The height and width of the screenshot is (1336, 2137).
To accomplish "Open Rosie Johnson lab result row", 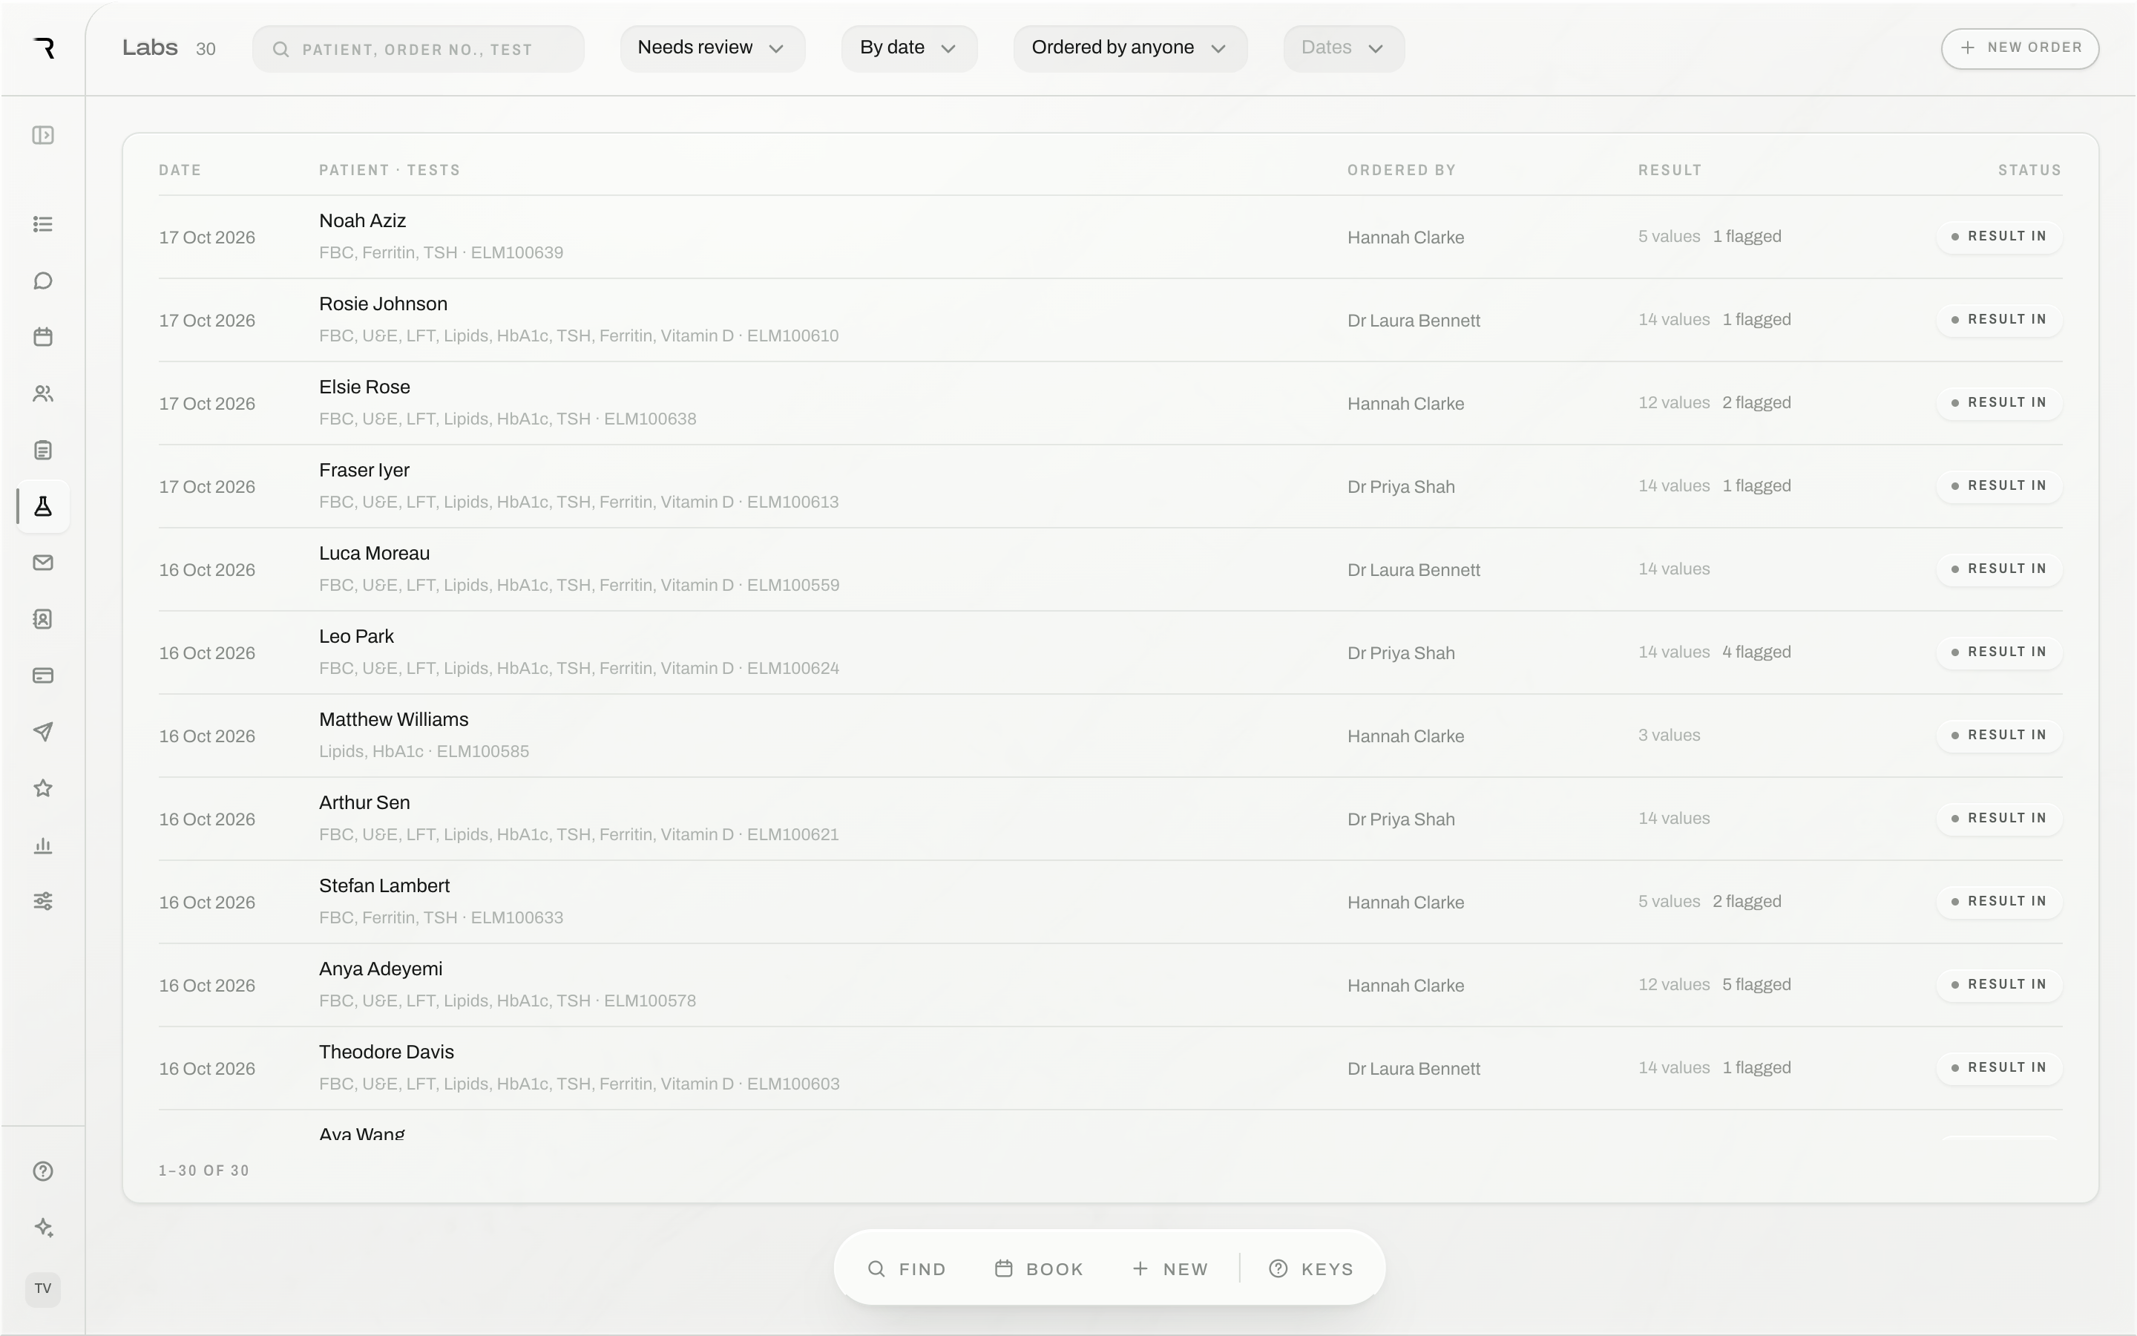I will 1110,320.
